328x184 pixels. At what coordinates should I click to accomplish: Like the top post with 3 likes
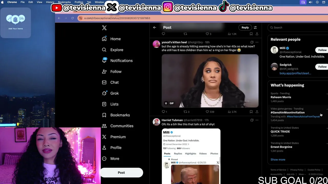pyautogui.click(x=209, y=34)
